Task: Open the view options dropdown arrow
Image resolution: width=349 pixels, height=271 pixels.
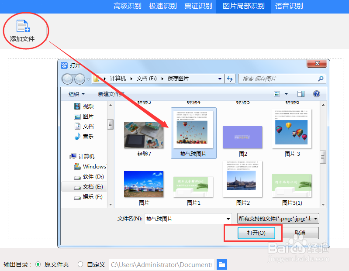Action: click(286, 94)
